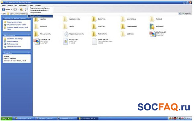Viewport: 194px width, 121px height.
Task: Select the Избранное star folder icon
Action: pos(152,27)
